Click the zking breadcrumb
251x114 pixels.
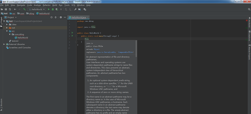[30, 13]
